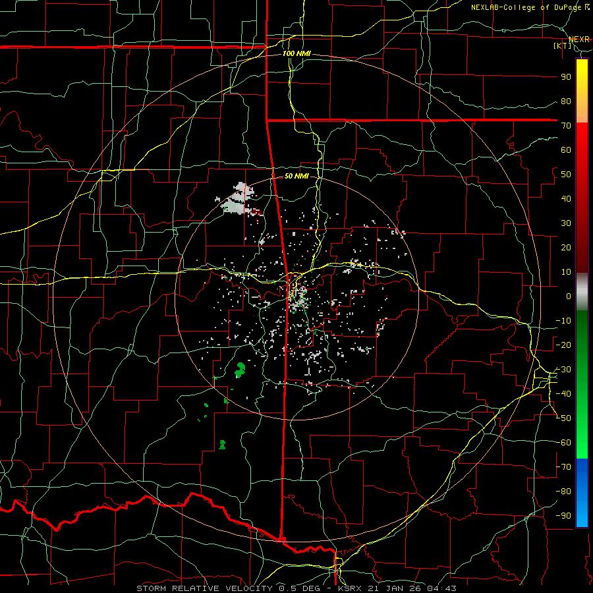
Task: Click the [KT] units label
Action: click(563, 45)
